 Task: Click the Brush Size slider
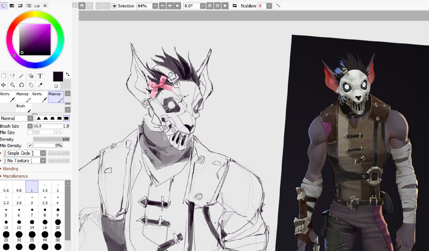click(x=52, y=126)
